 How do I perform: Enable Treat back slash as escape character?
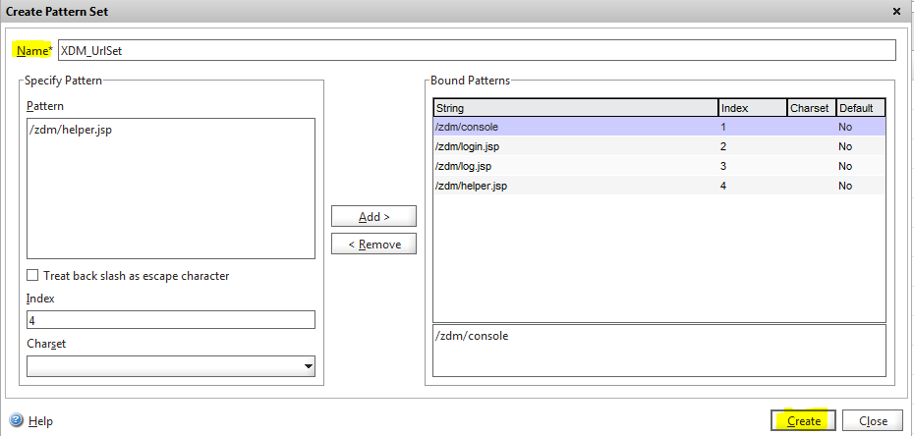click(33, 276)
